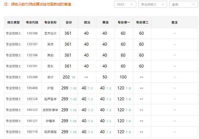Screen dimensions: 199x139
Task: Click the 超声医学 major name
Action: point(50,99)
